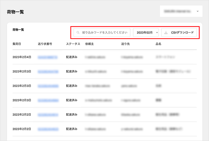The image size is (209, 141).
Task: Open tracking link in second 2023年2月3日 row
Action: coord(48,86)
